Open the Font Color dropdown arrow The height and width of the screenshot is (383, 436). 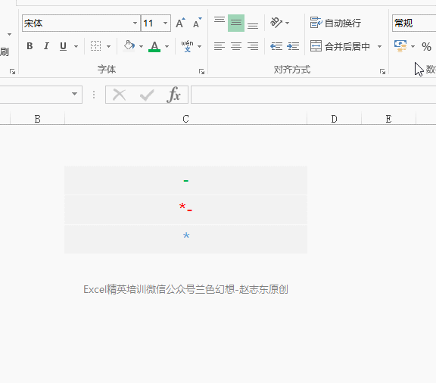(167, 46)
